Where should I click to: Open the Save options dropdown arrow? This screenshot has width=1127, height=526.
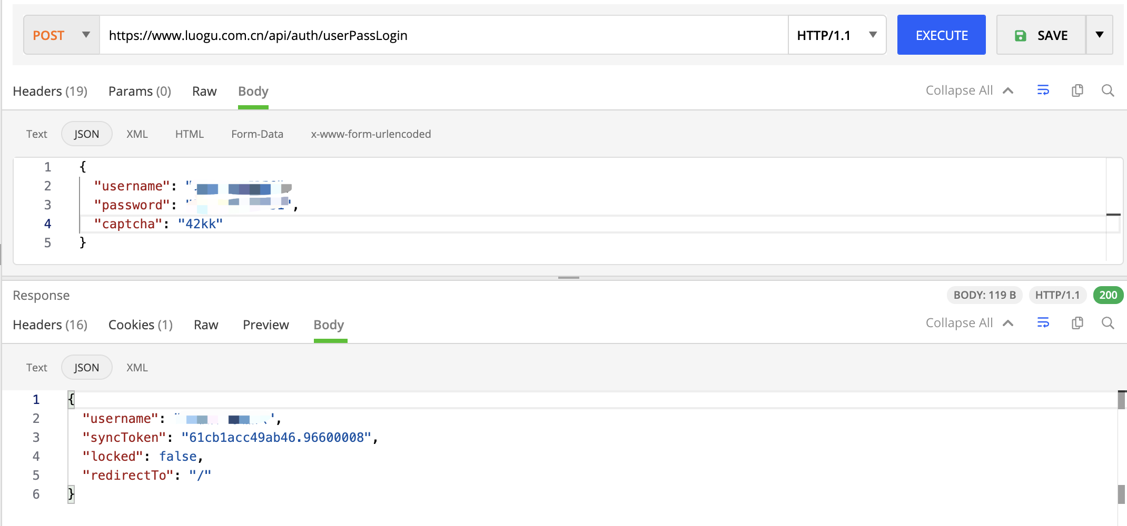(x=1100, y=35)
